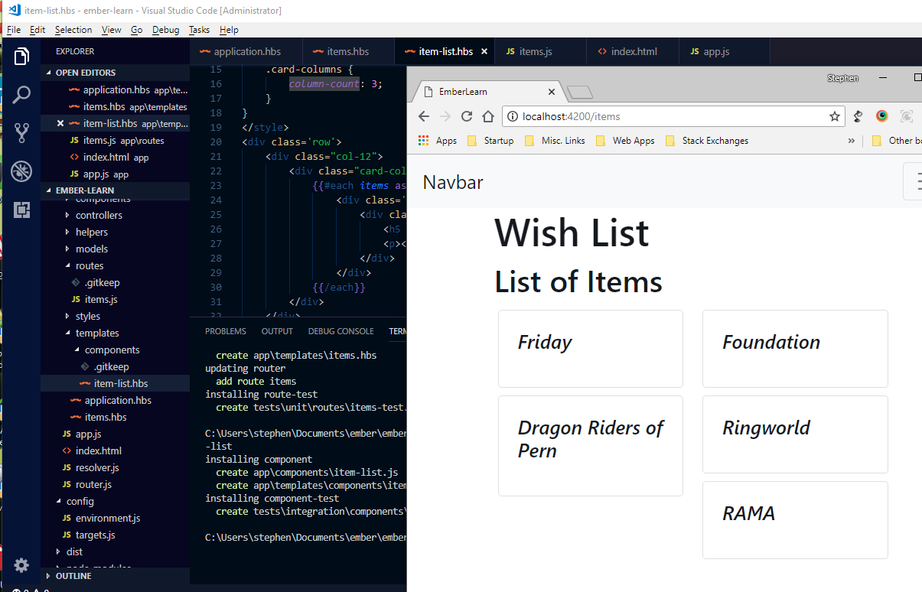Open environment.js in the config folder
The height and width of the screenshot is (592, 922).
click(107, 518)
